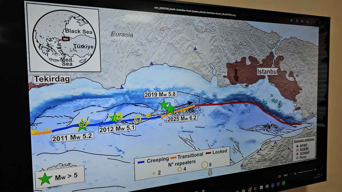This screenshot has height=192, width=342.
Task: Enter full screen with the diagonal arrows icon
Action: pos(321,168)
